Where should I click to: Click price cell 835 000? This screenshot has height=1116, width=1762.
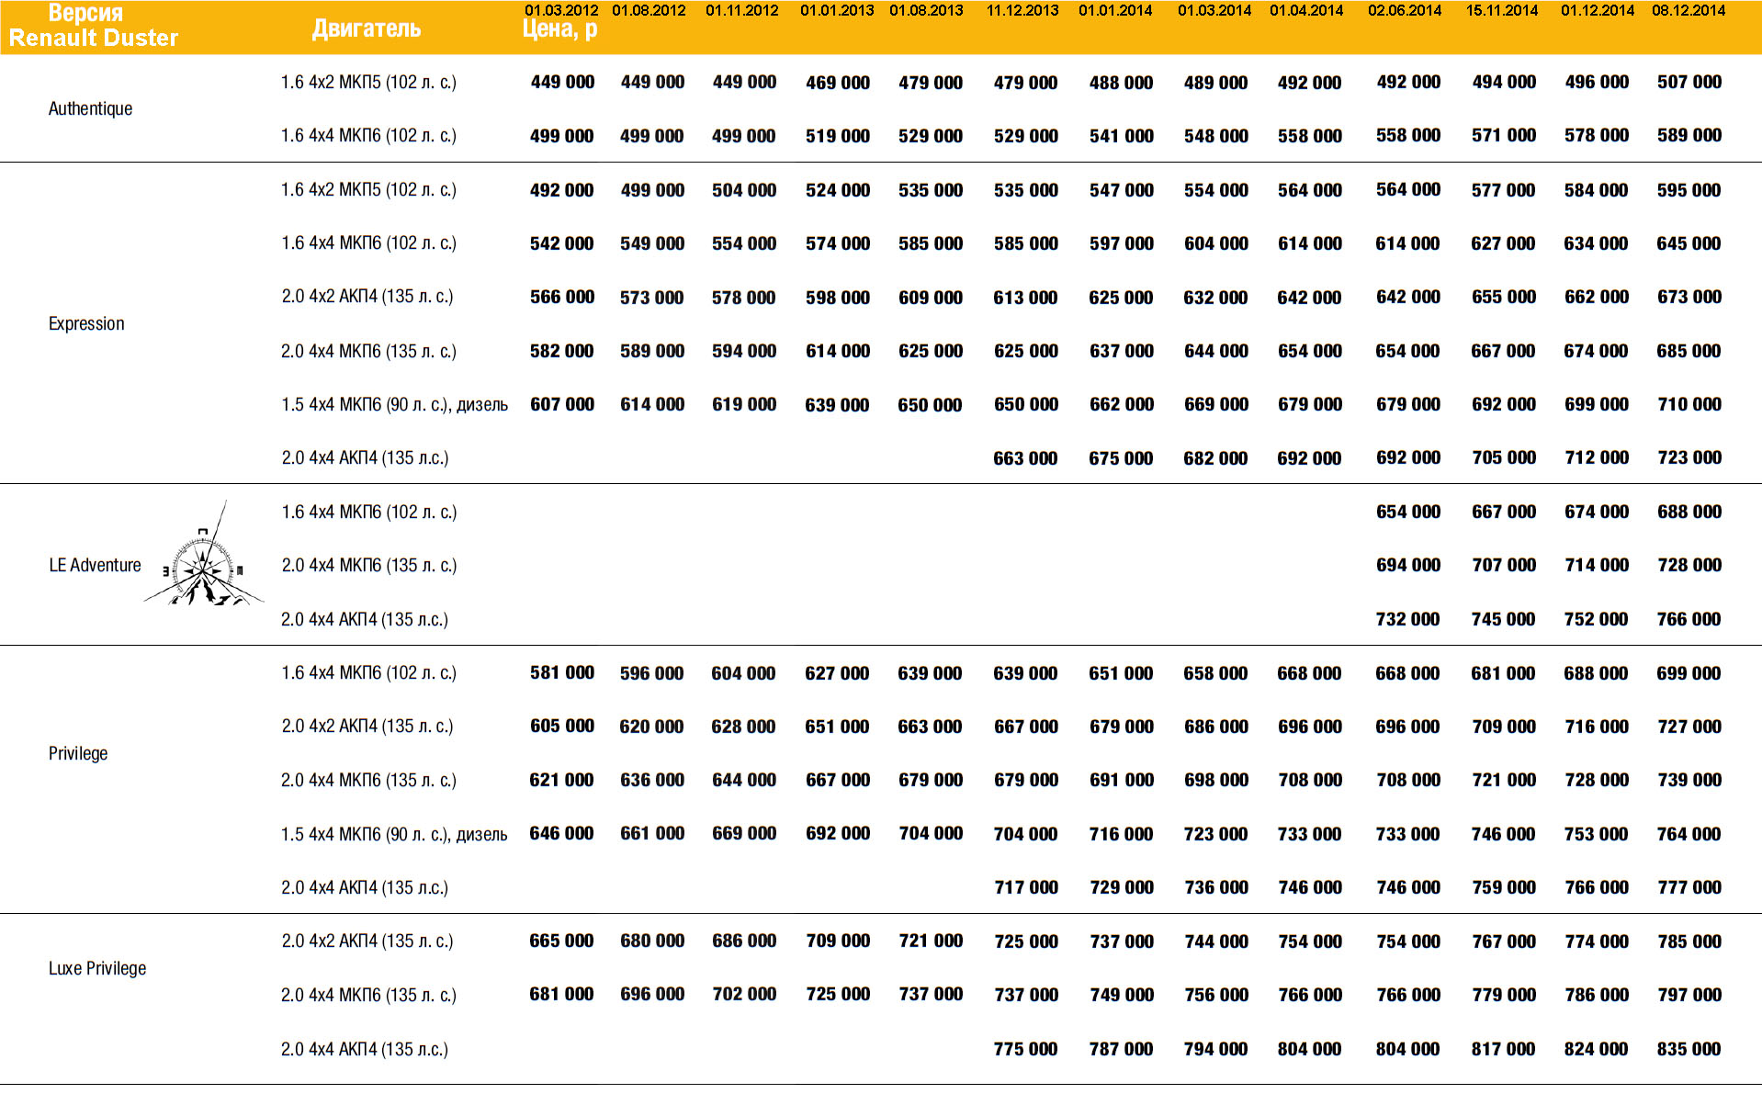coord(1689,1049)
